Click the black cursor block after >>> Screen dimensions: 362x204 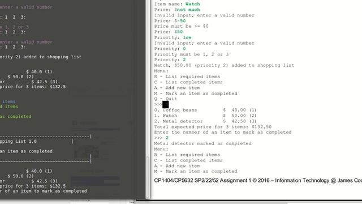pyautogui.click(x=166, y=104)
